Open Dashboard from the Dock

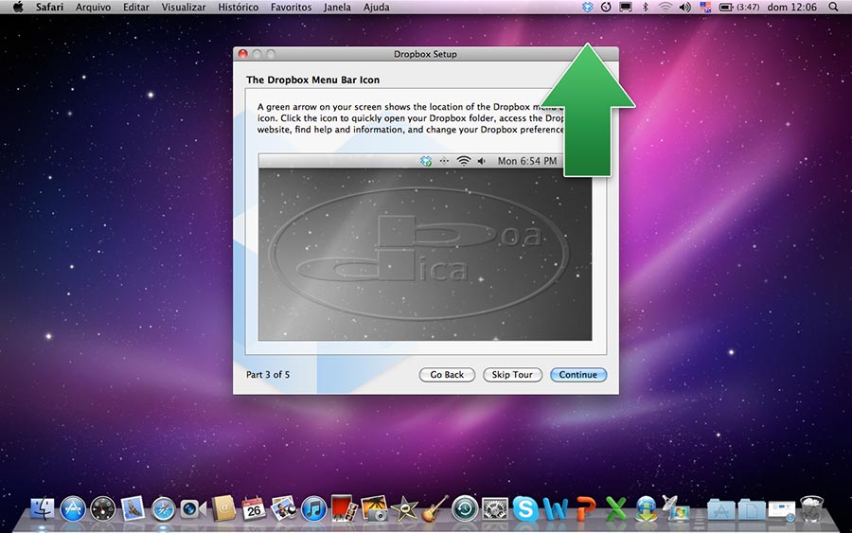pyautogui.click(x=102, y=509)
